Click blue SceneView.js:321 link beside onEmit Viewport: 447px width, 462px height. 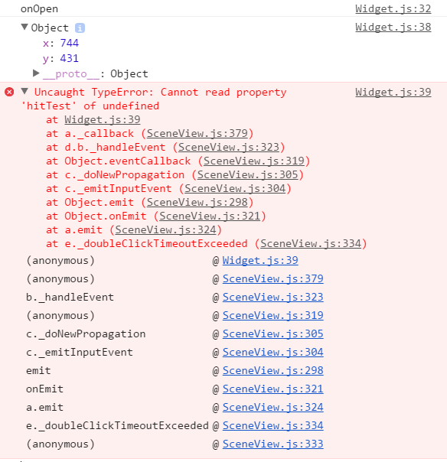[x=273, y=389]
